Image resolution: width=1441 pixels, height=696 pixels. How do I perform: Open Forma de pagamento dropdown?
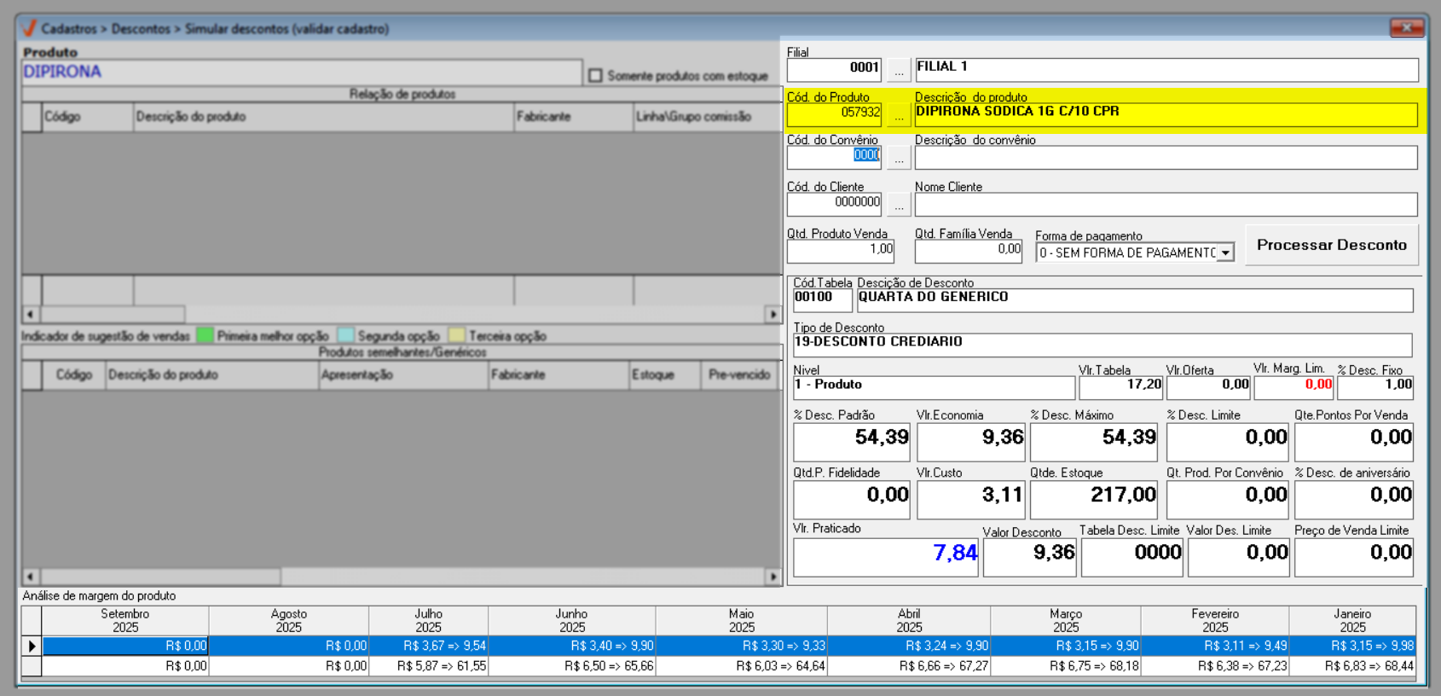click(x=1225, y=252)
